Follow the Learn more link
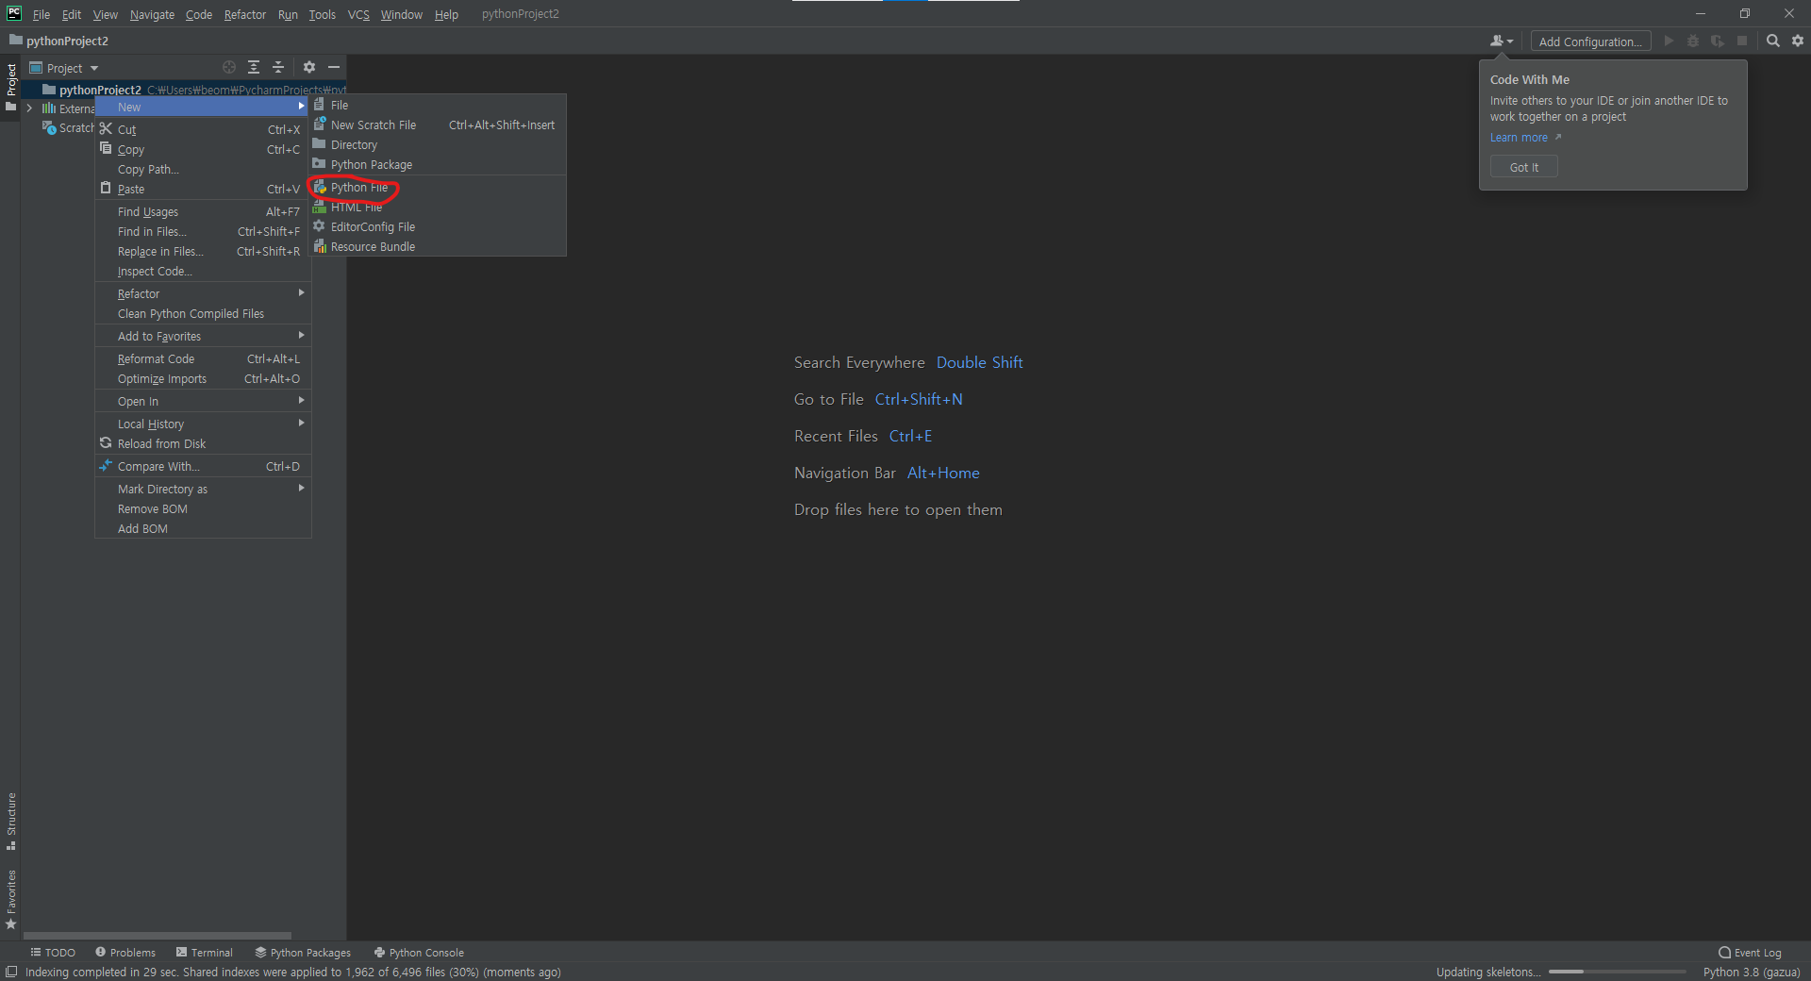Image resolution: width=1811 pixels, height=981 pixels. coord(1519,138)
